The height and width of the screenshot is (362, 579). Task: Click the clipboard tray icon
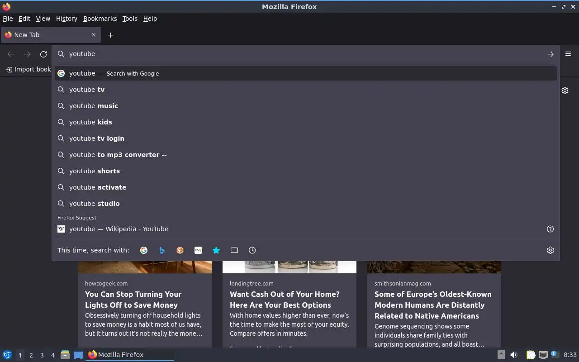[531, 355]
